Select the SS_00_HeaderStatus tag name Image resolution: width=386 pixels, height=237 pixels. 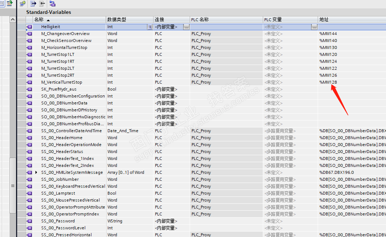point(62,152)
